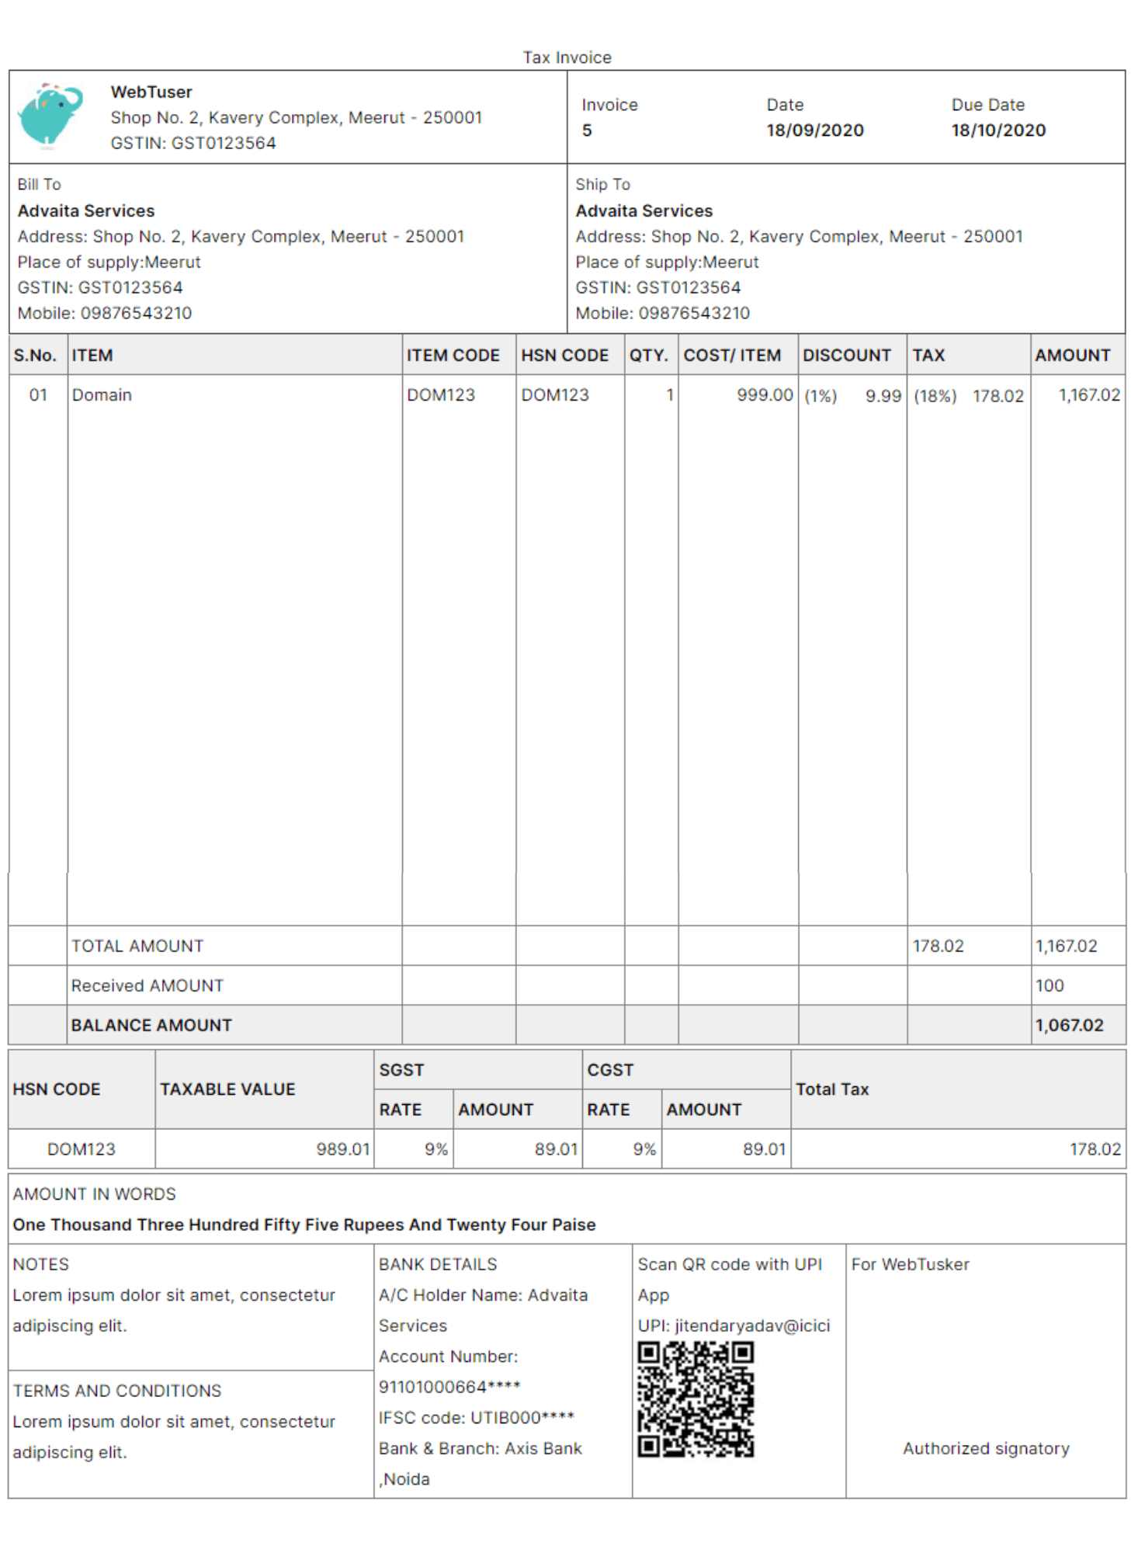
Task: Click the taxable value '989.01'
Action: (343, 1149)
